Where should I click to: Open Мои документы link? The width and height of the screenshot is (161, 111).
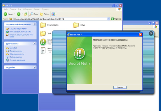point(16,51)
